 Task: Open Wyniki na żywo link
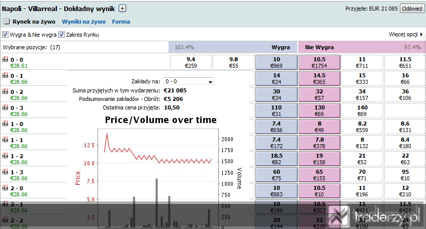pyautogui.click(x=83, y=22)
